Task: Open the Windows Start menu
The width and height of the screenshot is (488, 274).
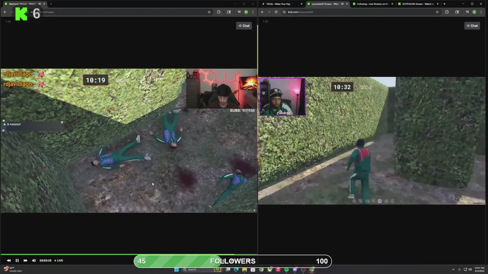Action: [x=177, y=269]
